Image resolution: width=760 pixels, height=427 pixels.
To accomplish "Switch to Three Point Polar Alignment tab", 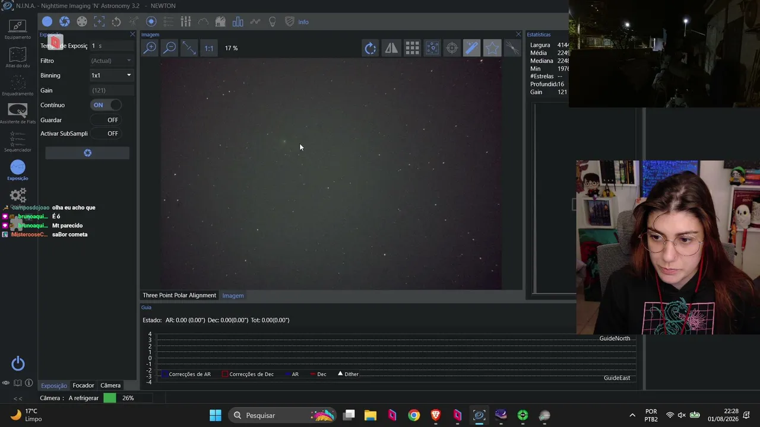I will click(x=179, y=295).
